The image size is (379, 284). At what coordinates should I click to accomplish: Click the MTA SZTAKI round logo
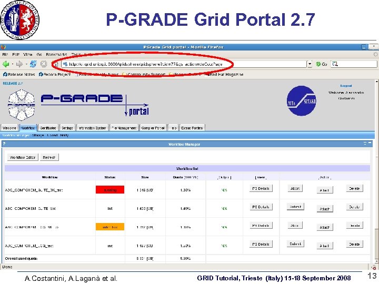click(301, 100)
